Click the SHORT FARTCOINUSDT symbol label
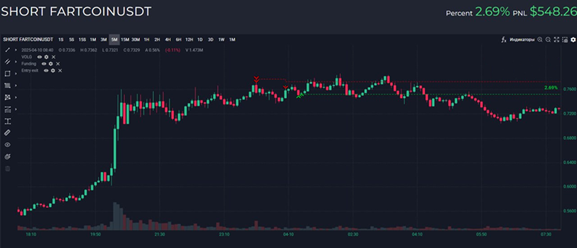This screenshot has height=248, width=577. click(x=28, y=39)
